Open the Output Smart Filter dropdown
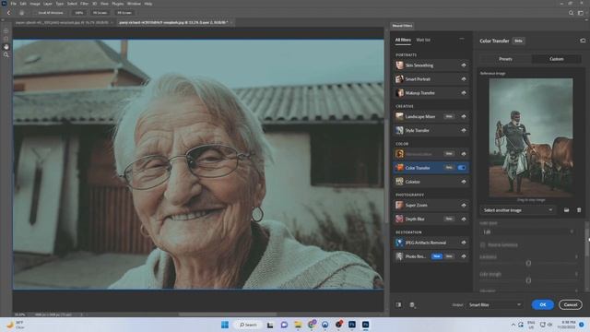The image size is (590, 332). tap(495, 305)
